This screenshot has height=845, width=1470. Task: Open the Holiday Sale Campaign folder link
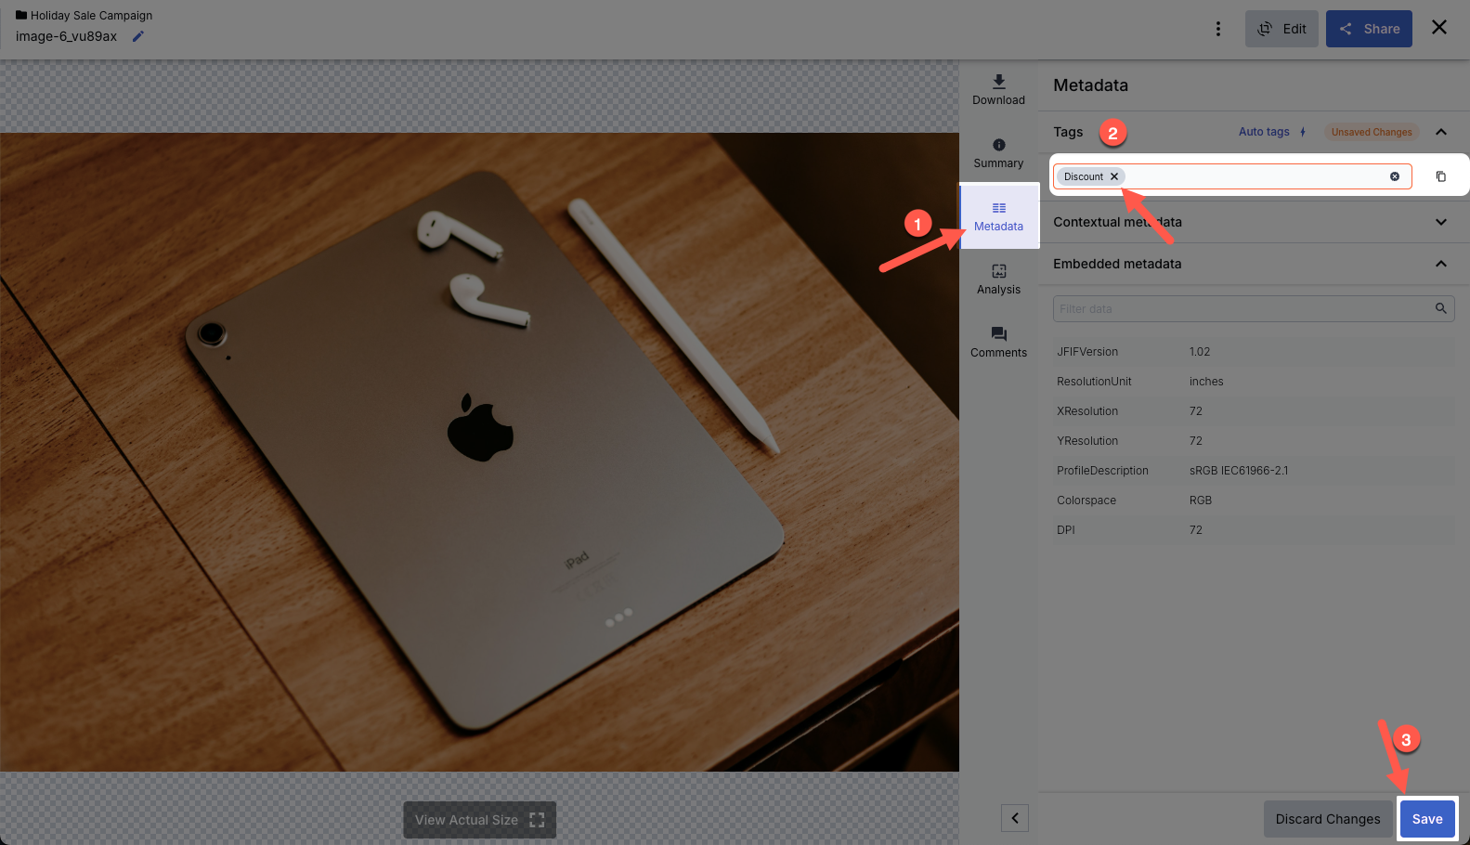[x=84, y=16]
